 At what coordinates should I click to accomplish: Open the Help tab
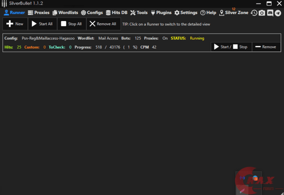point(208,12)
